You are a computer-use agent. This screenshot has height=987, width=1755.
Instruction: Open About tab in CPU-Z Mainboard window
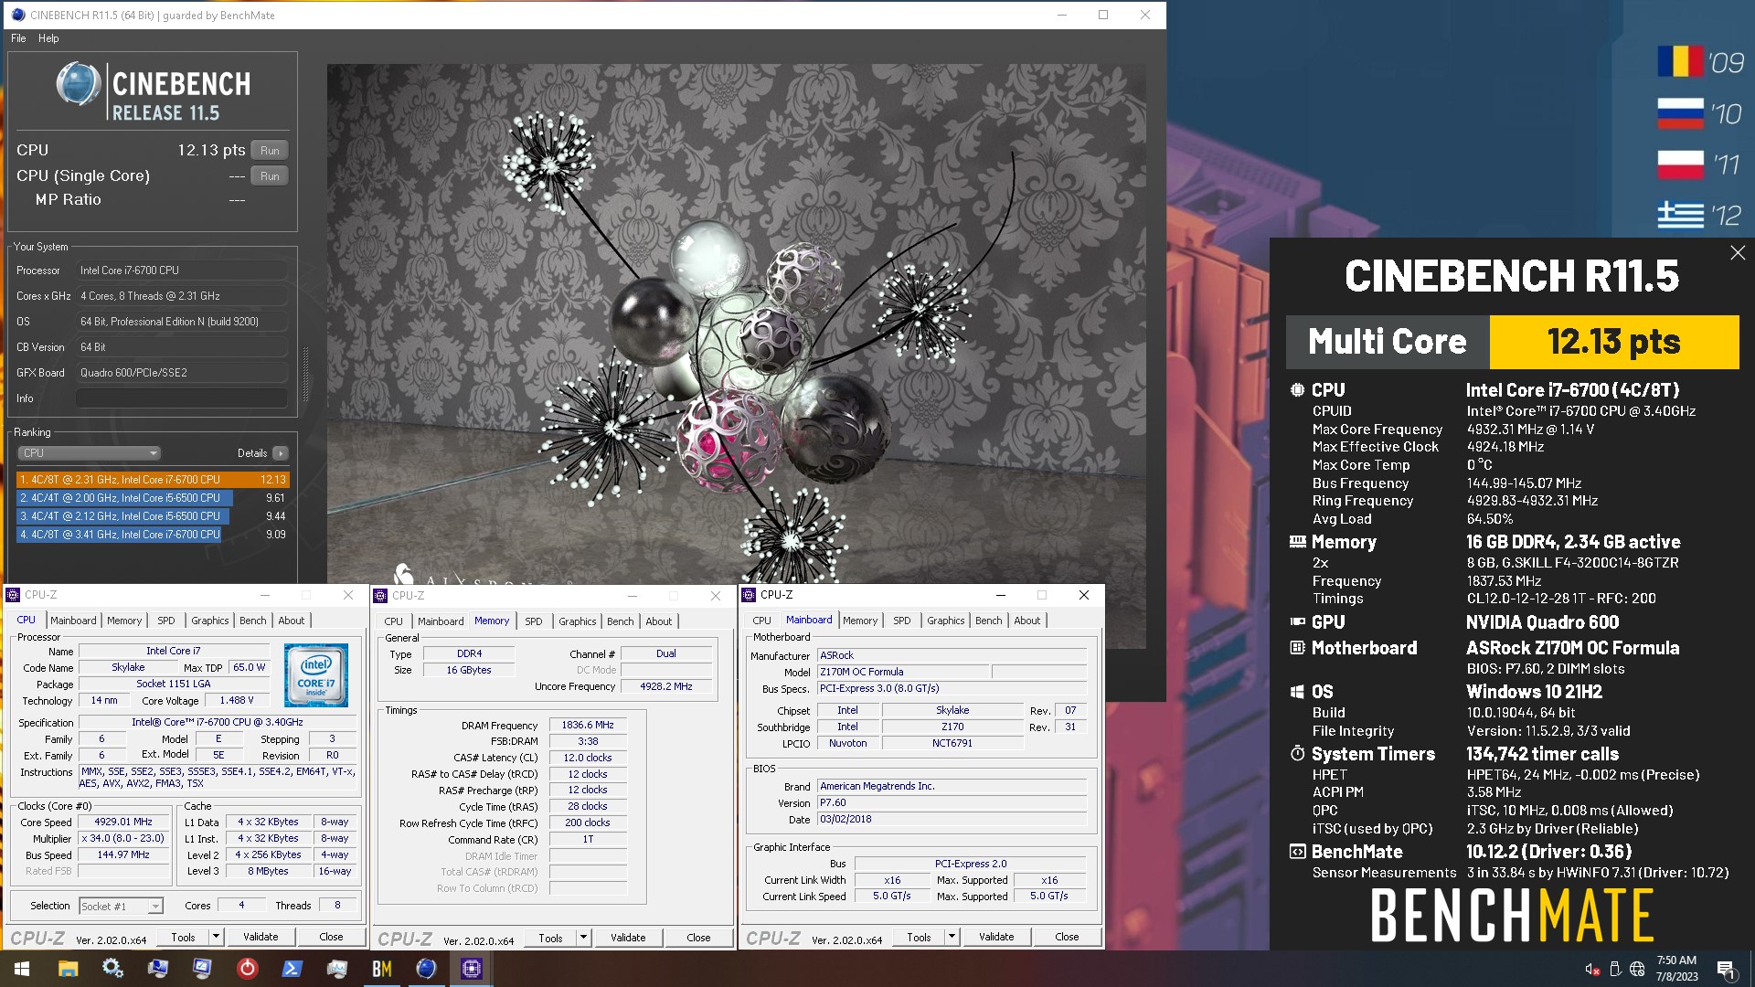click(x=1026, y=621)
